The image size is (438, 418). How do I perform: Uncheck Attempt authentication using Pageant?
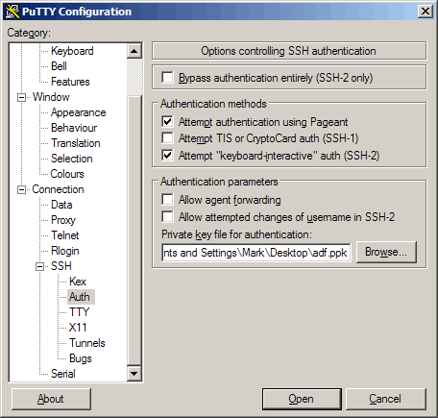167,122
